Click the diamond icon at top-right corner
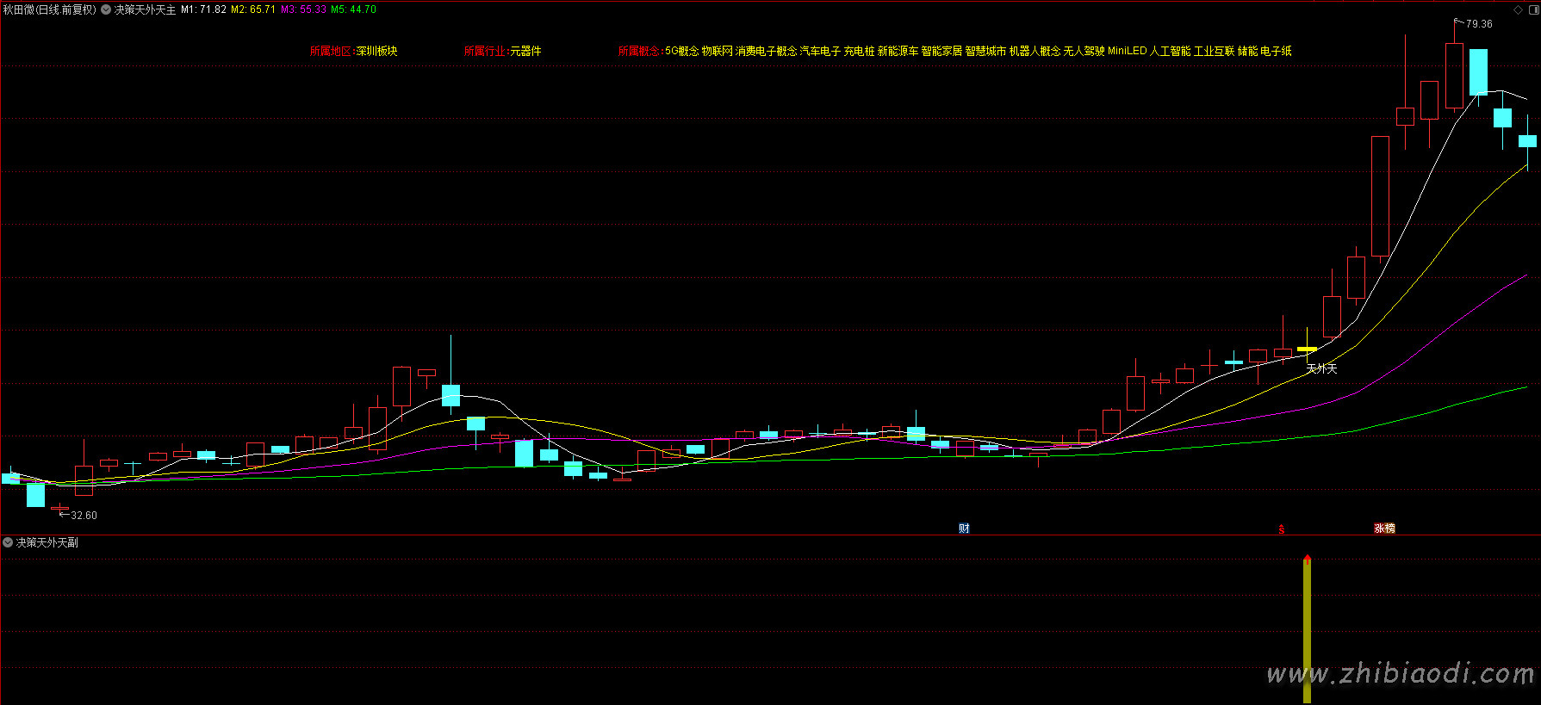The height and width of the screenshot is (705, 1541). pos(1518,10)
